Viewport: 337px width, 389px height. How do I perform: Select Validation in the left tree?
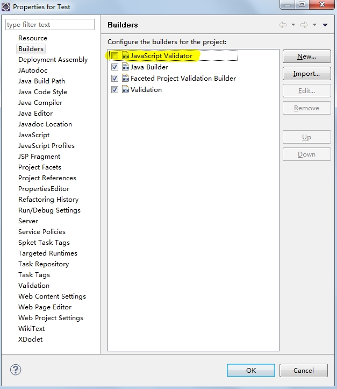coord(34,286)
